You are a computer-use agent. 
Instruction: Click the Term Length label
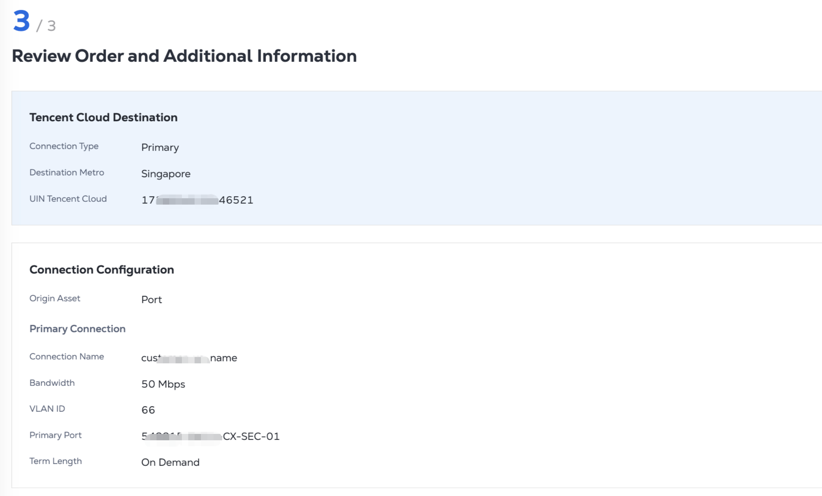click(56, 461)
